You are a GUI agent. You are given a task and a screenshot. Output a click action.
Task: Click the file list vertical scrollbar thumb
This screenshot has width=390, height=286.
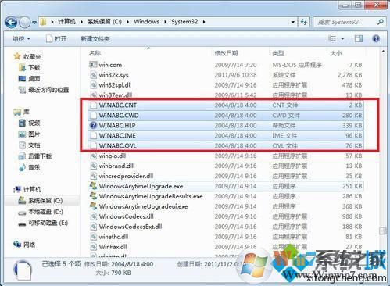pos(383,231)
